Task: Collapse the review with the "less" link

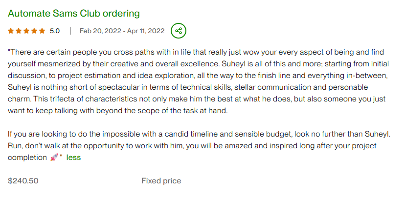Action: pos(73,158)
